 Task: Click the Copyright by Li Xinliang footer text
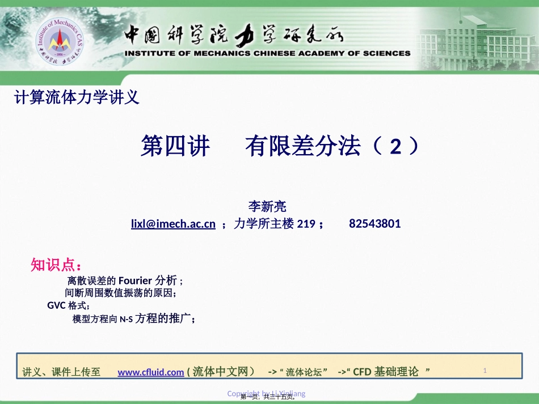pos(266,393)
